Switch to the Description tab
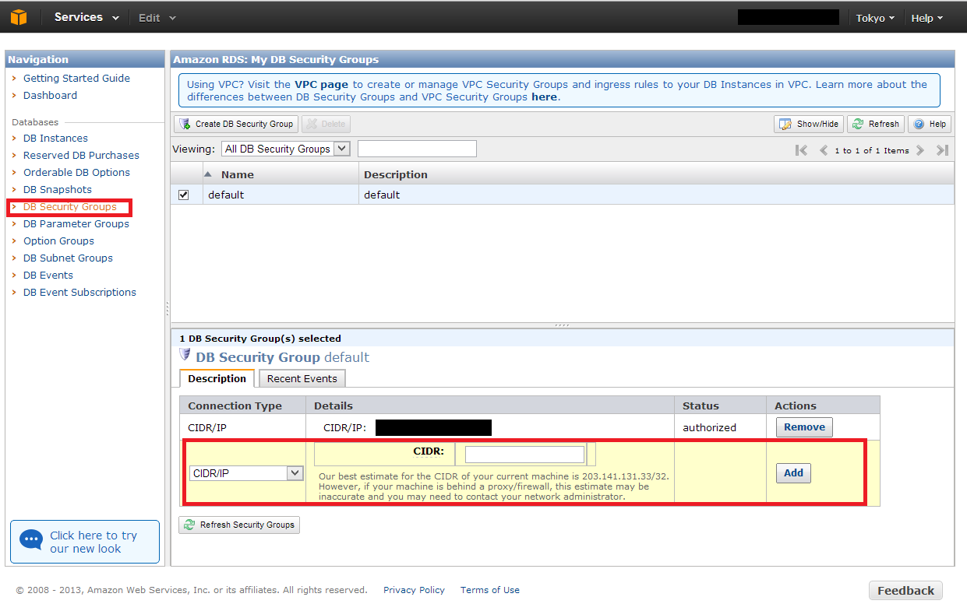Screen dimensions: 967x604 [217, 378]
